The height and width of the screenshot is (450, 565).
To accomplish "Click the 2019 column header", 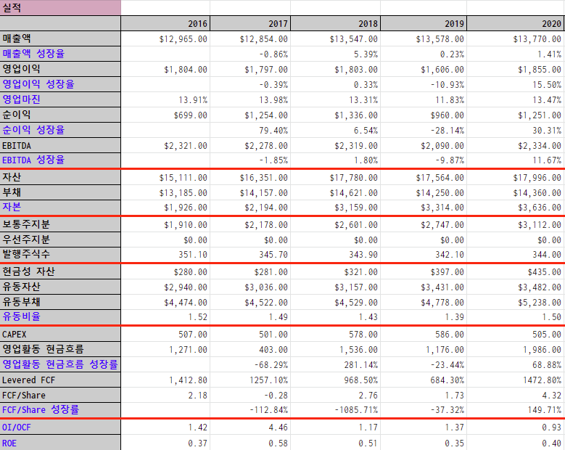I will coord(424,23).
